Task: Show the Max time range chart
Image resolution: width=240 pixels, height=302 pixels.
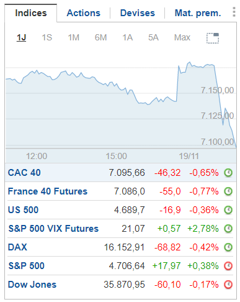Action: (x=182, y=38)
